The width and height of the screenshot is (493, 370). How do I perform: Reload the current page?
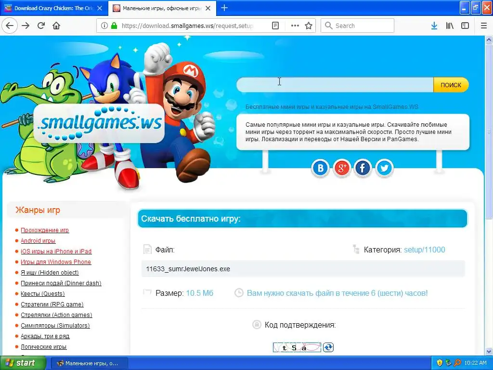[x=41, y=26]
